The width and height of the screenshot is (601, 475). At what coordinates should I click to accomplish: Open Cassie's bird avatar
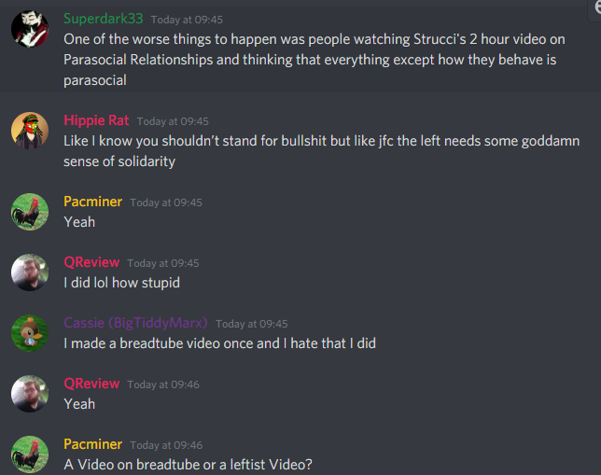tap(30, 333)
